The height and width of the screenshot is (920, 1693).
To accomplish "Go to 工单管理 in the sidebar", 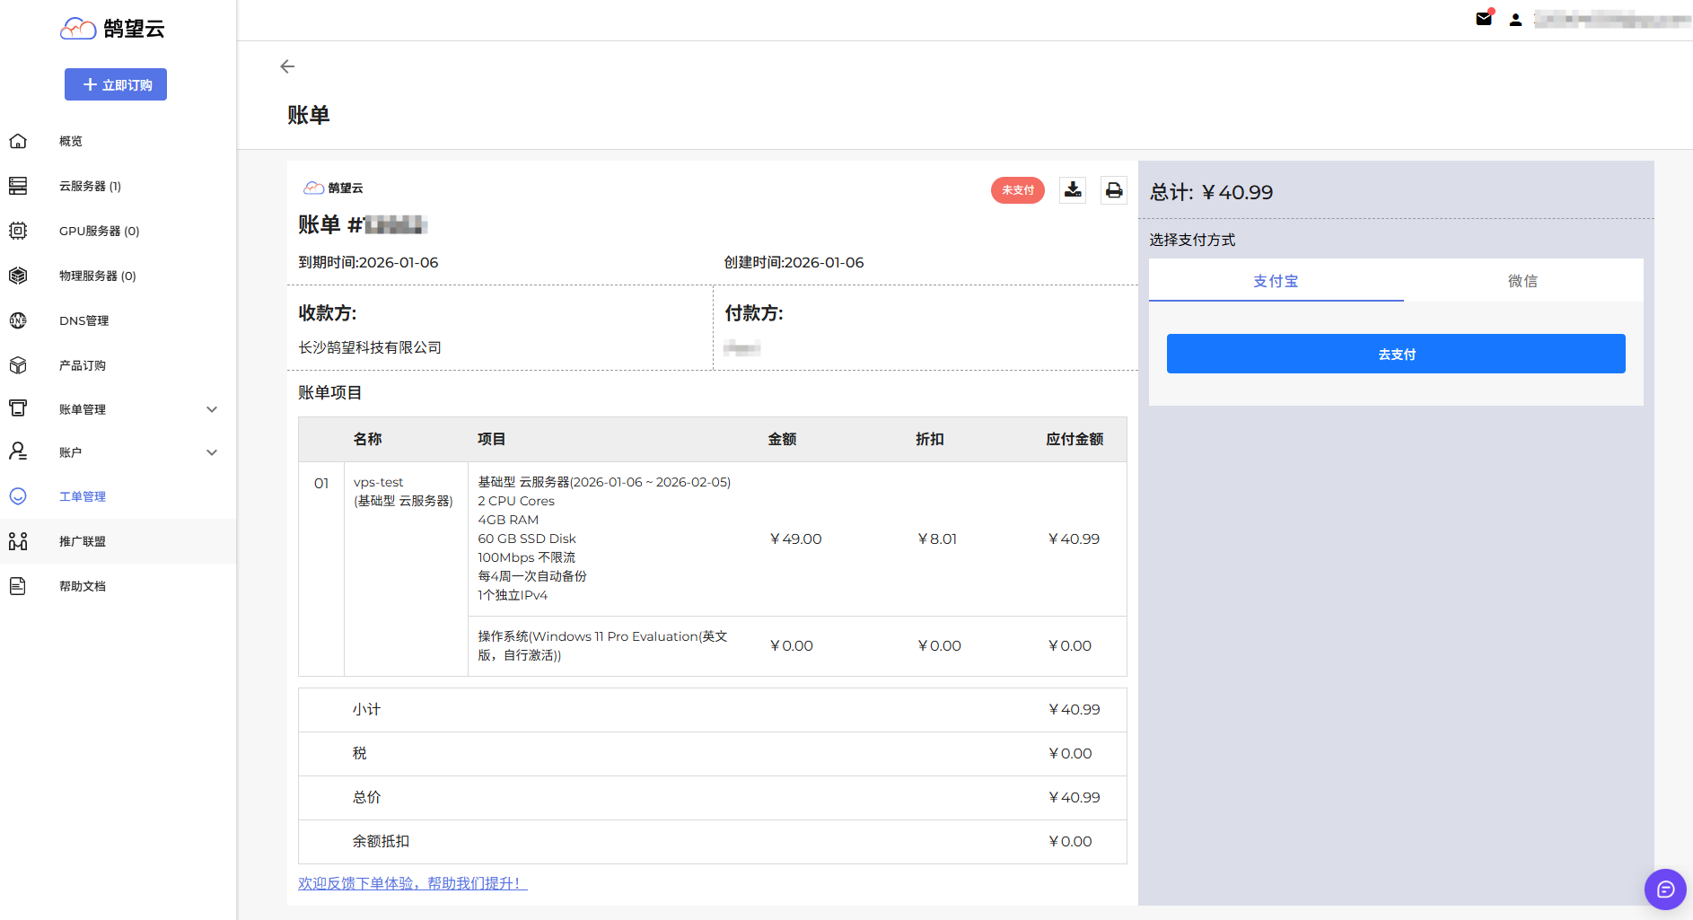I will click(83, 496).
